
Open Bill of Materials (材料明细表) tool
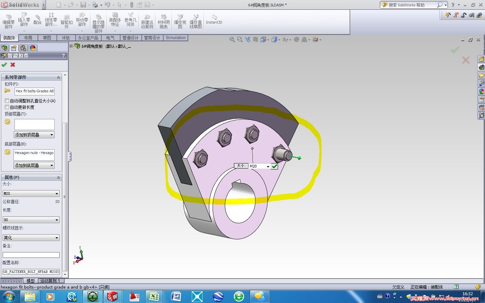pos(163,22)
